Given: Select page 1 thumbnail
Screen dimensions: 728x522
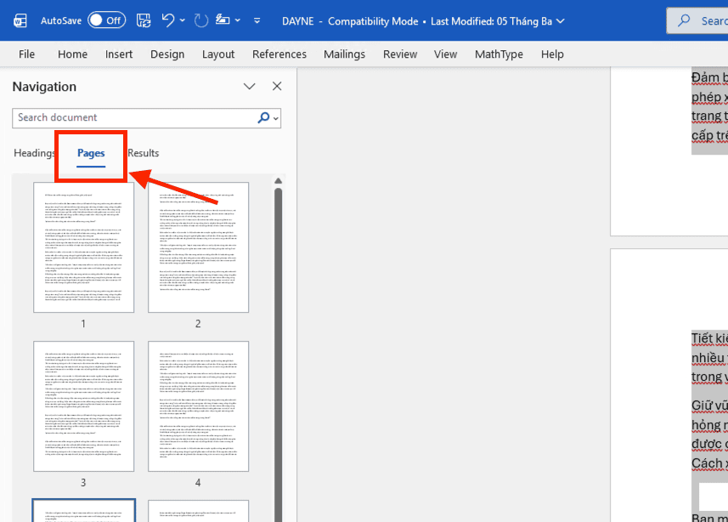Looking at the screenshot, I should coord(83,247).
